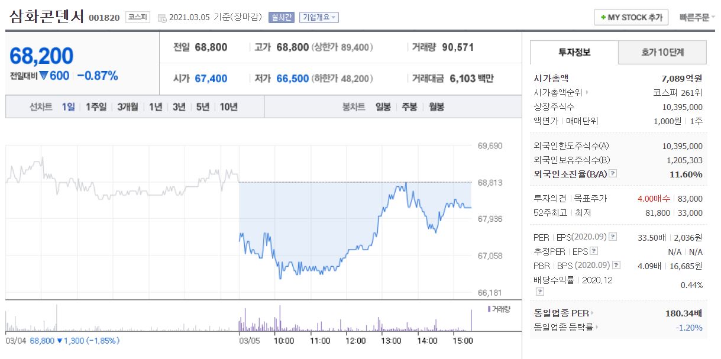This screenshot has width=721, height=359.
Task: Select the 5년 line chart period
Action: (203, 107)
